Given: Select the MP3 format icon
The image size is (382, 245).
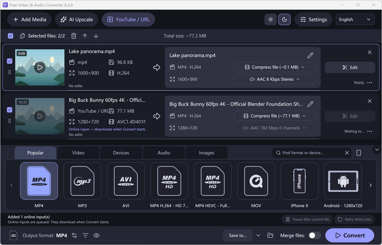Looking at the screenshot, I should click(82, 181).
